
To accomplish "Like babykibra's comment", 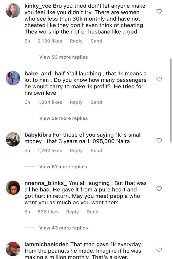I will tap(159, 140).
